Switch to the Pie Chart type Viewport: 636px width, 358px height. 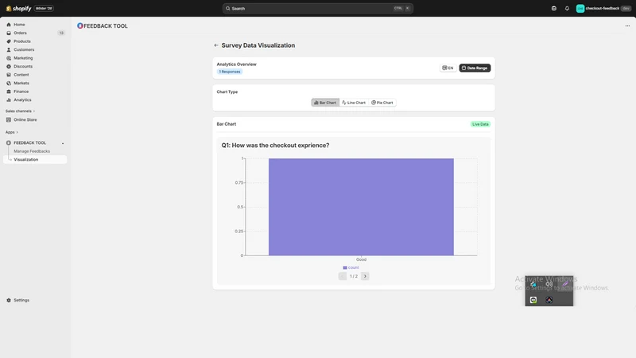(x=382, y=103)
